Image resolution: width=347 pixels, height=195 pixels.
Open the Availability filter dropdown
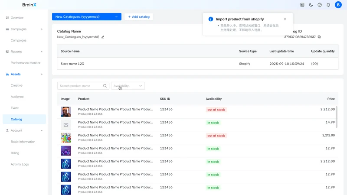[128, 86]
